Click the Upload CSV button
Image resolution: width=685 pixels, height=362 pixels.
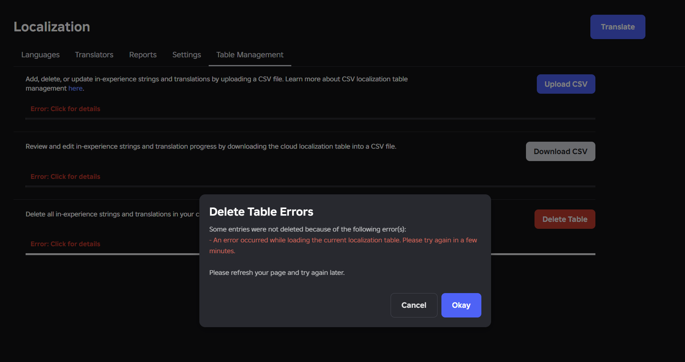(x=566, y=84)
